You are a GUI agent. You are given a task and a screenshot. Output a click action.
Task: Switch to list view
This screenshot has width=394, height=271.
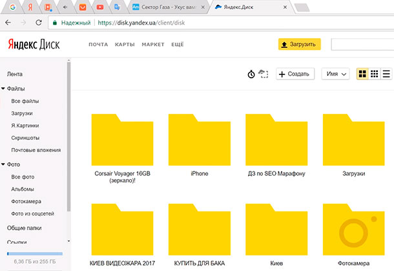tap(386, 74)
